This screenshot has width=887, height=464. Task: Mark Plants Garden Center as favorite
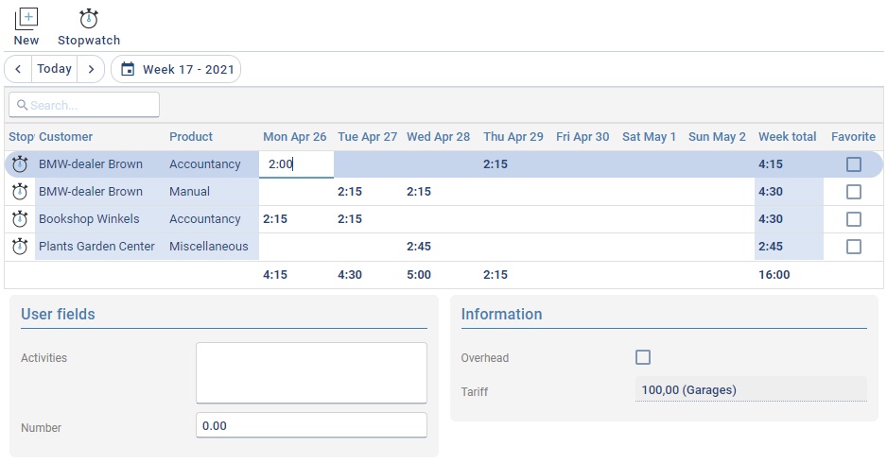pyautogui.click(x=854, y=247)
